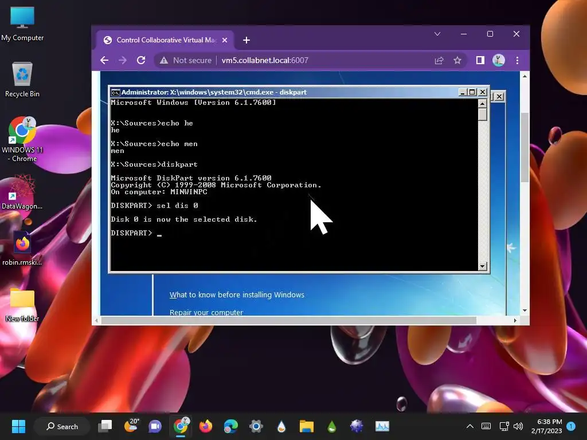Viewport: 587px width, 440px height.
Task: Click cmd scrollbar up arrow
Action: (x=483, y=103)
